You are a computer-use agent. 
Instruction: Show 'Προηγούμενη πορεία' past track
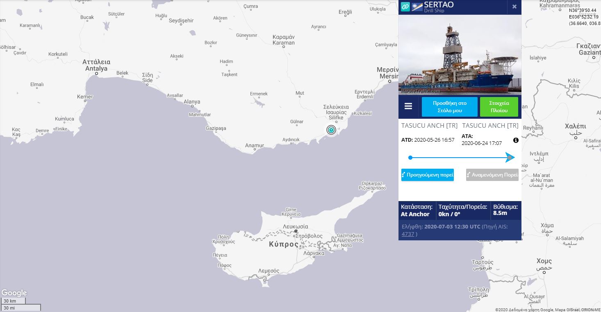click(x=428, y=175)
